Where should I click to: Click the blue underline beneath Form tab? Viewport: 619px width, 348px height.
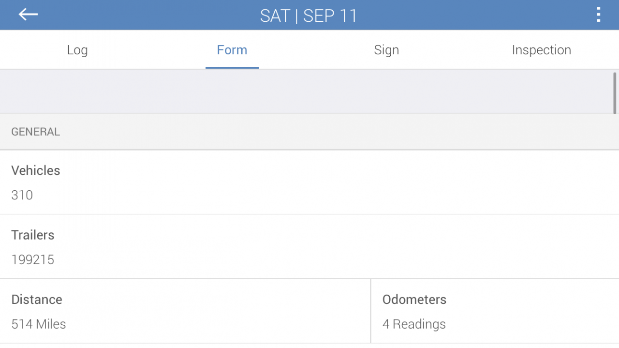(x=232, y=67)
